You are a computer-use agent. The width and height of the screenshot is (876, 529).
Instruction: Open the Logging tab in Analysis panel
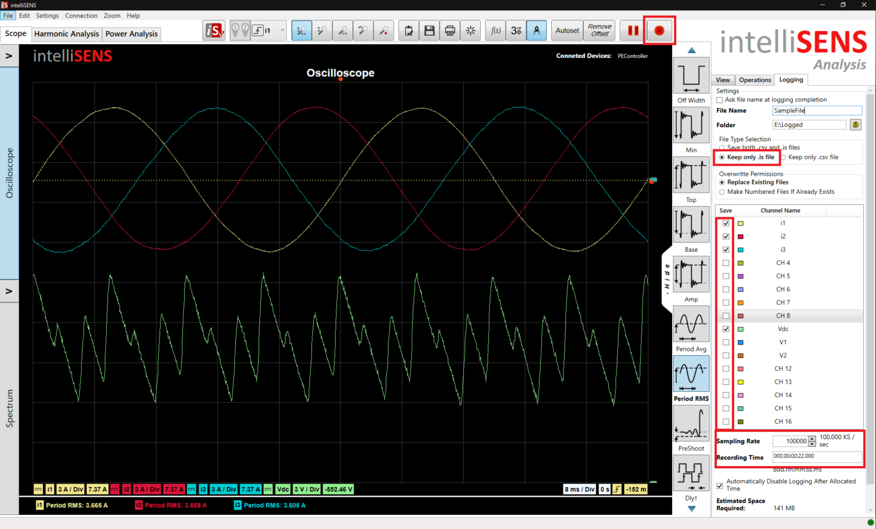(791, 79)
